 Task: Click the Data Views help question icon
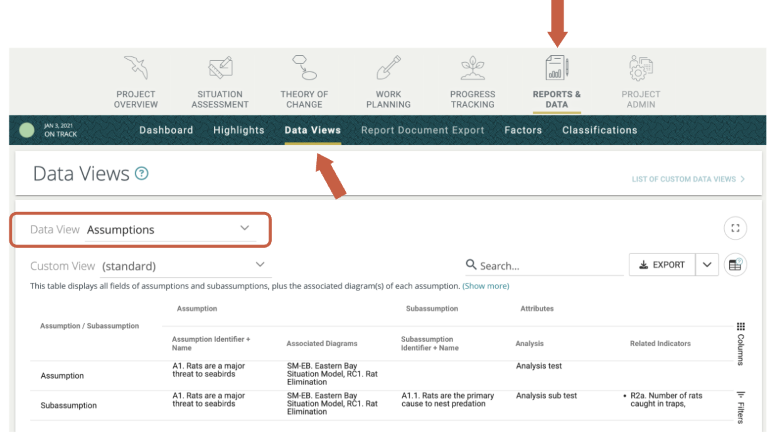tap(142, 173)
